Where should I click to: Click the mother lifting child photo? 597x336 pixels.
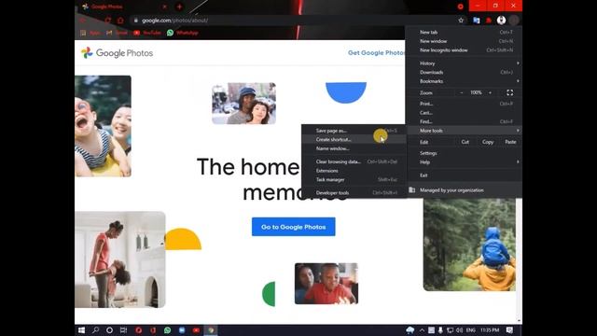(120, 259)
